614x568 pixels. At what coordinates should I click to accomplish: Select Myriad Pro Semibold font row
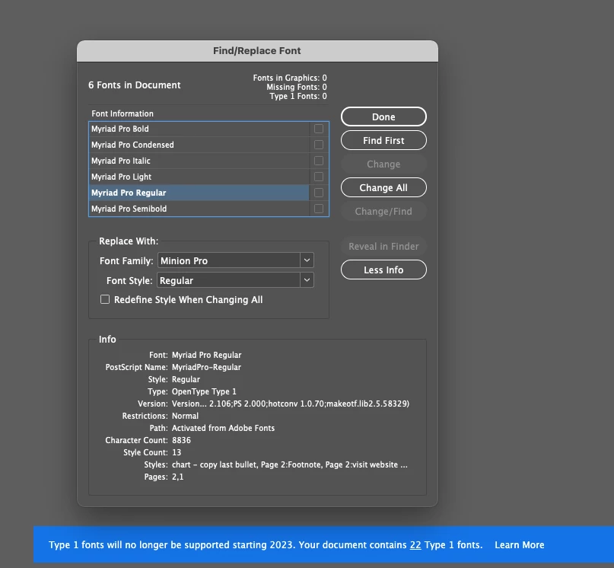tap(199, 209)
